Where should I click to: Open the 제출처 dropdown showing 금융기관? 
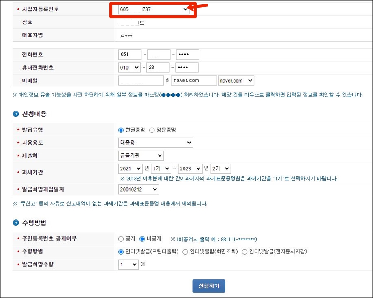click(x=141, y=155)
